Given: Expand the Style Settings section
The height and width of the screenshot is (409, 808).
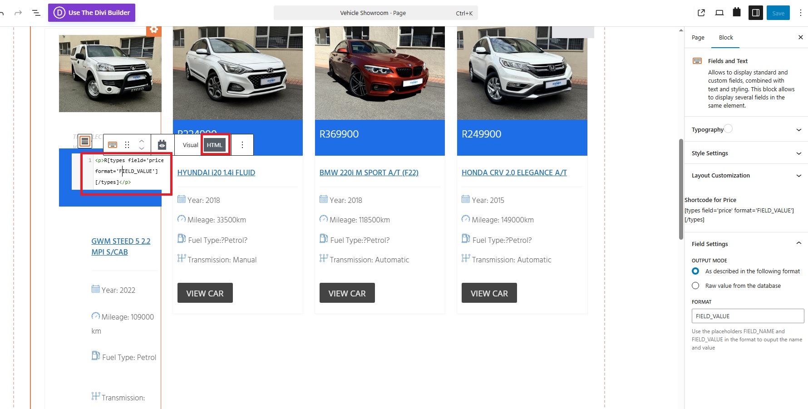Looking at the screenshot, I should tap(746, 153).
